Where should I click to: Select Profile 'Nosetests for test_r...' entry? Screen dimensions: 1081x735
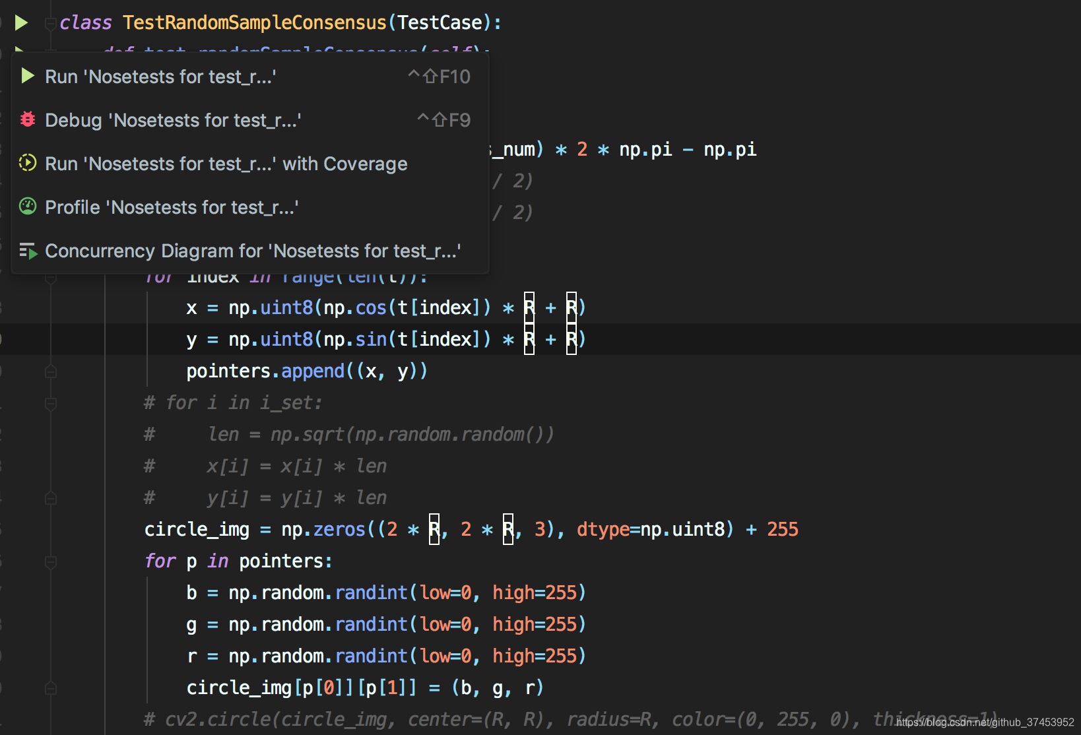(250, 207)
